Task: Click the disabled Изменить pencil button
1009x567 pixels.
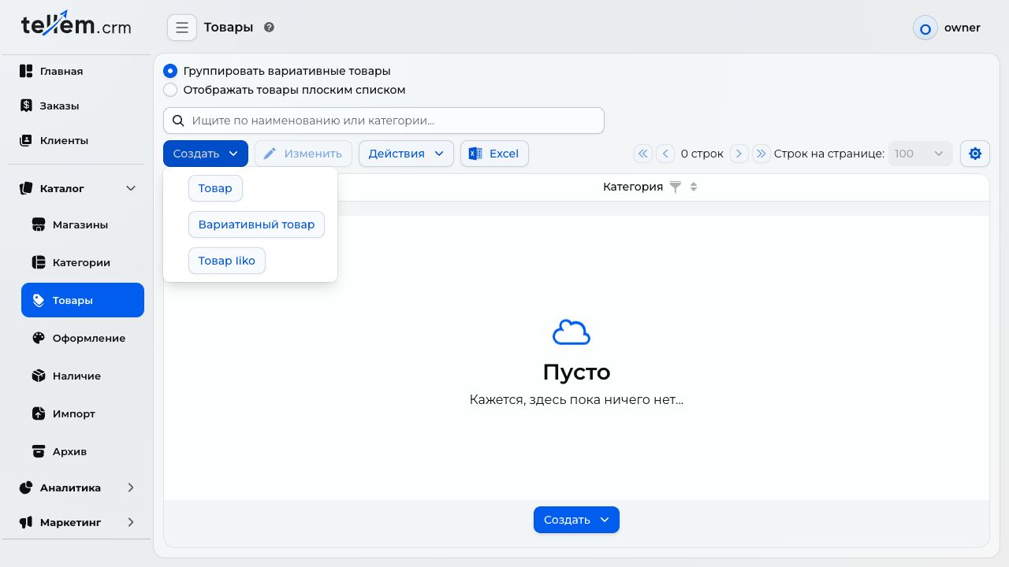Action: coord(303,154)
